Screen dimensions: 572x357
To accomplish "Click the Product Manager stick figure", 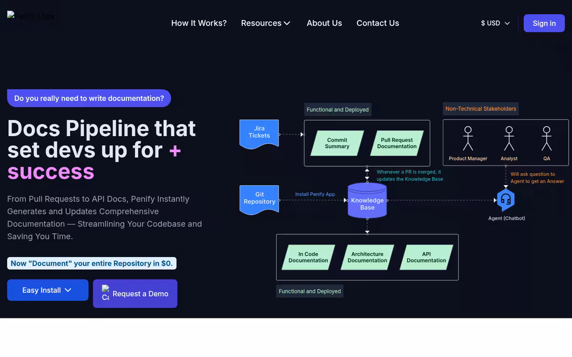I will [468, 139].
